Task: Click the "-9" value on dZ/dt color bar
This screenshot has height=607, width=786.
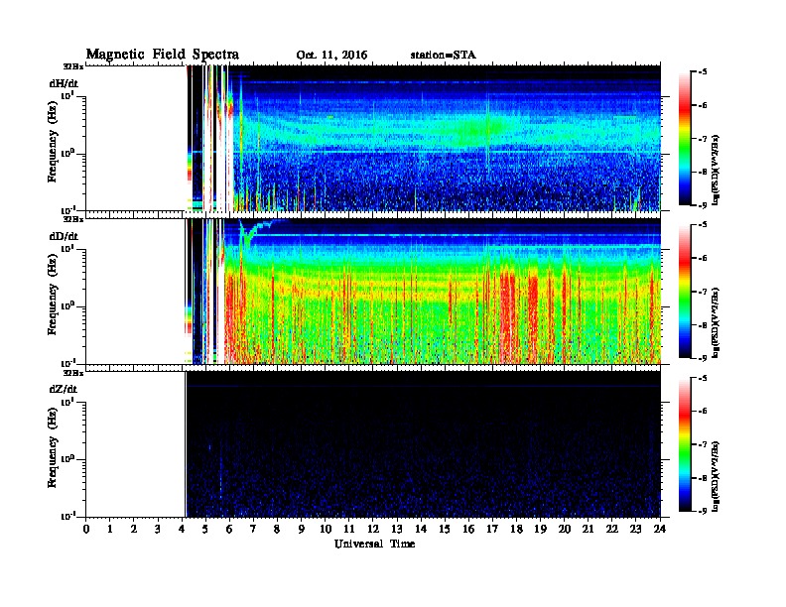Action: 703,511
